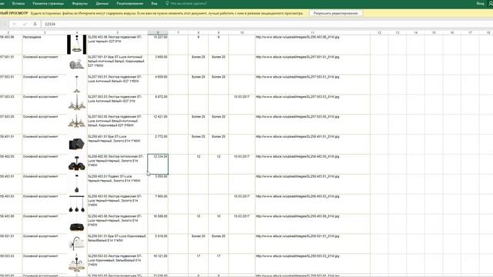Viewport: 493px width, 277px height.
Task: Select the 'SL258.403.01 Подвес ST-Luce' description cell
Action: (x=117, y=184)
